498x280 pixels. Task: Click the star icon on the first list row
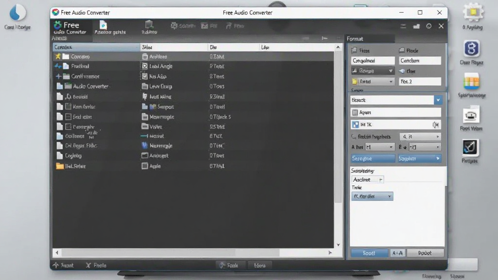click(58, 56)
